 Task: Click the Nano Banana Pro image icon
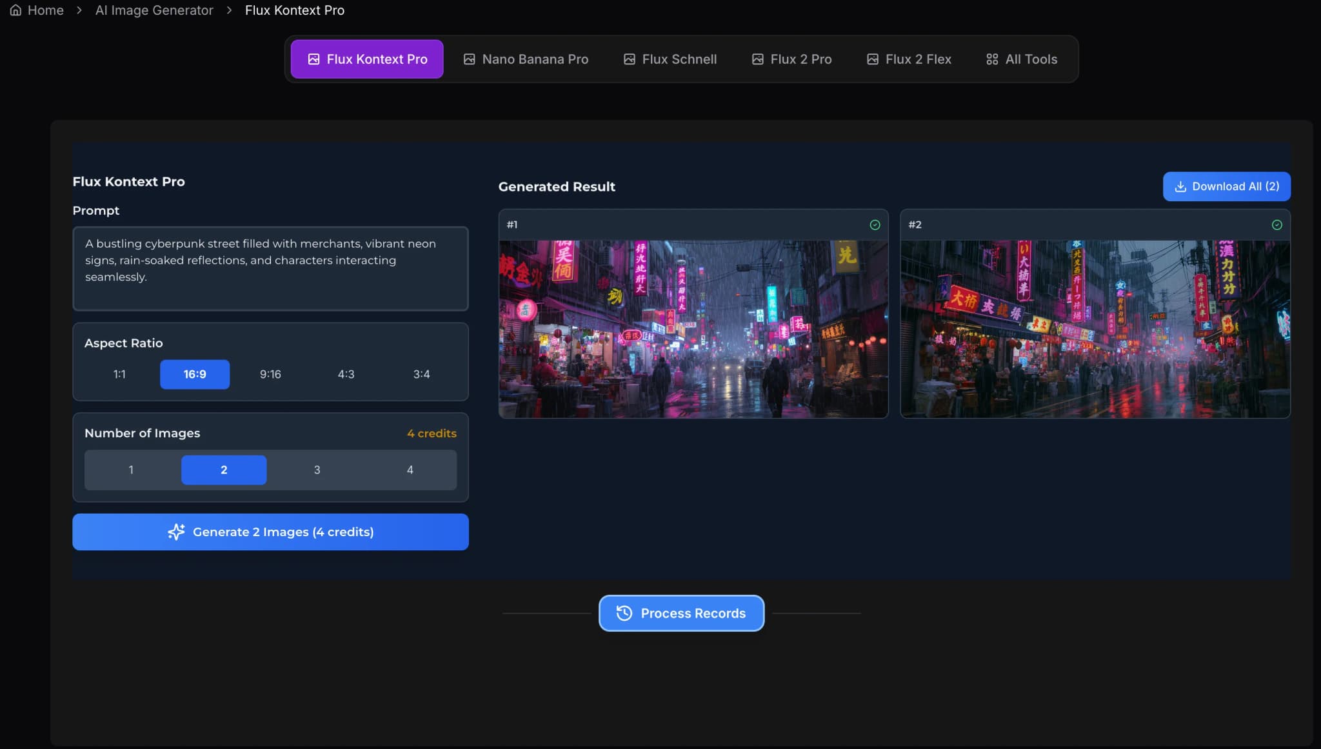tap(470, 59)
